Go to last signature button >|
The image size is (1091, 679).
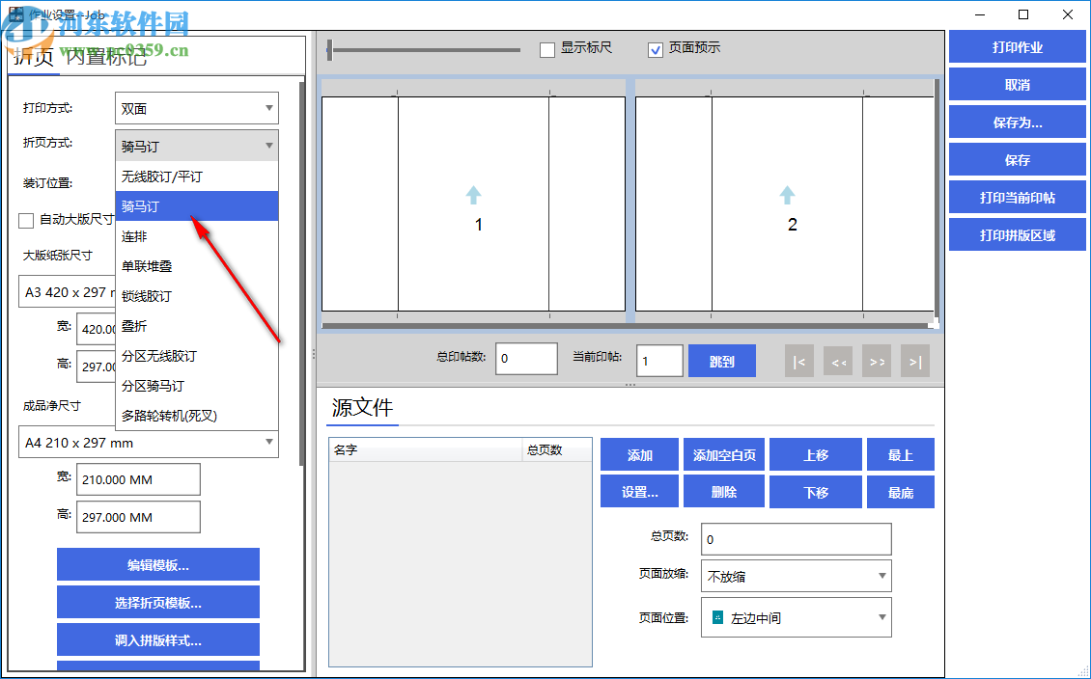click(x=915, y=362)
